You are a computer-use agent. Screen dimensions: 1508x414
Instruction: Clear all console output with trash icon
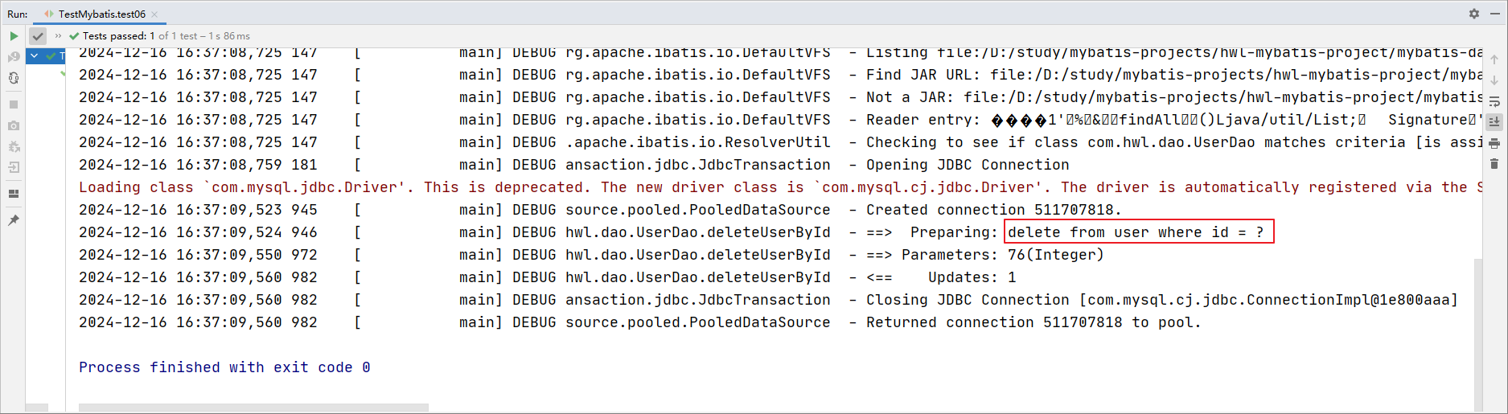(x=1494, y=164)
